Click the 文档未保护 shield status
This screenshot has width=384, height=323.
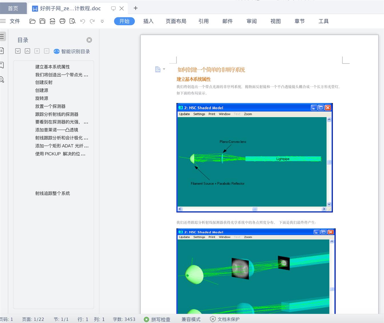click(x=225, y=319)
